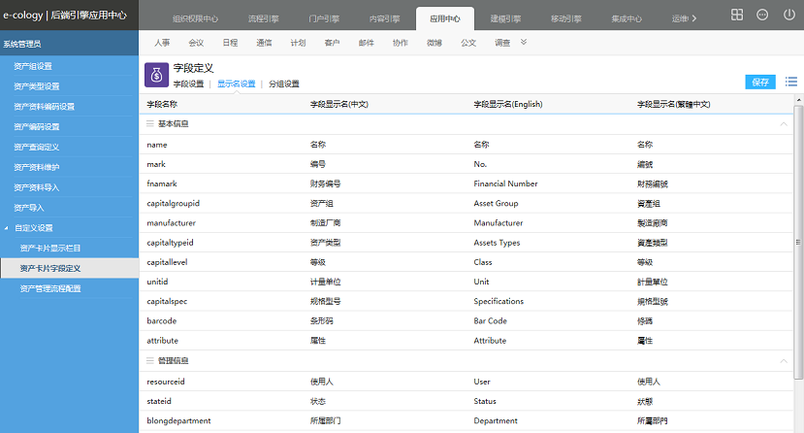The width and height of the screenshot is (804, 433).
Task: Switch to 组织权限中心 tab
Action: (195, 19)
